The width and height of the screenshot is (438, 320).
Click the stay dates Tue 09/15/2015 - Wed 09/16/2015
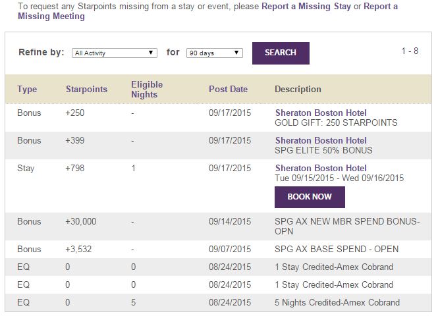[339, 178]
